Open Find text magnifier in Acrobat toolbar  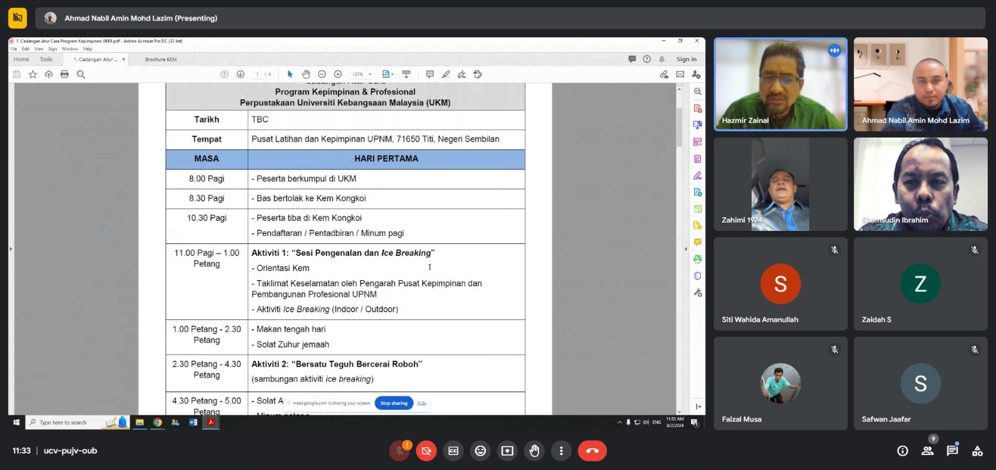(81, 74)
